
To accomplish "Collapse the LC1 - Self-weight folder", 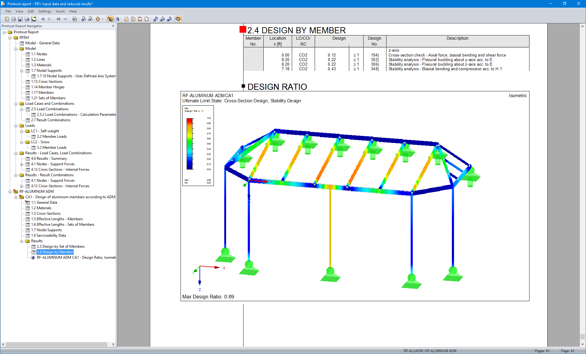I will click(22, 131).
